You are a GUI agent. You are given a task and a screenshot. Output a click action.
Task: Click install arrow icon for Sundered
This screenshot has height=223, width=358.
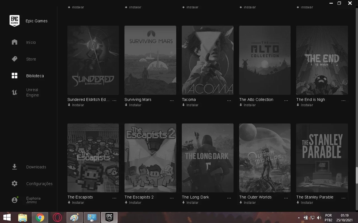[69, 105]
